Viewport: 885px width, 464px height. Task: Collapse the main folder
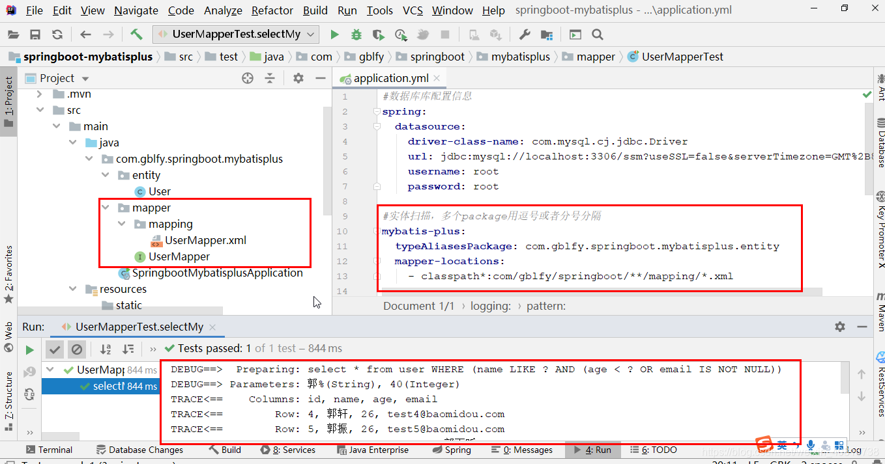(x=56, y=127)
